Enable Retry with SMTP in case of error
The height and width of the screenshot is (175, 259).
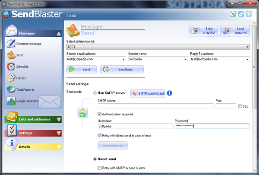tap(99, 168)
